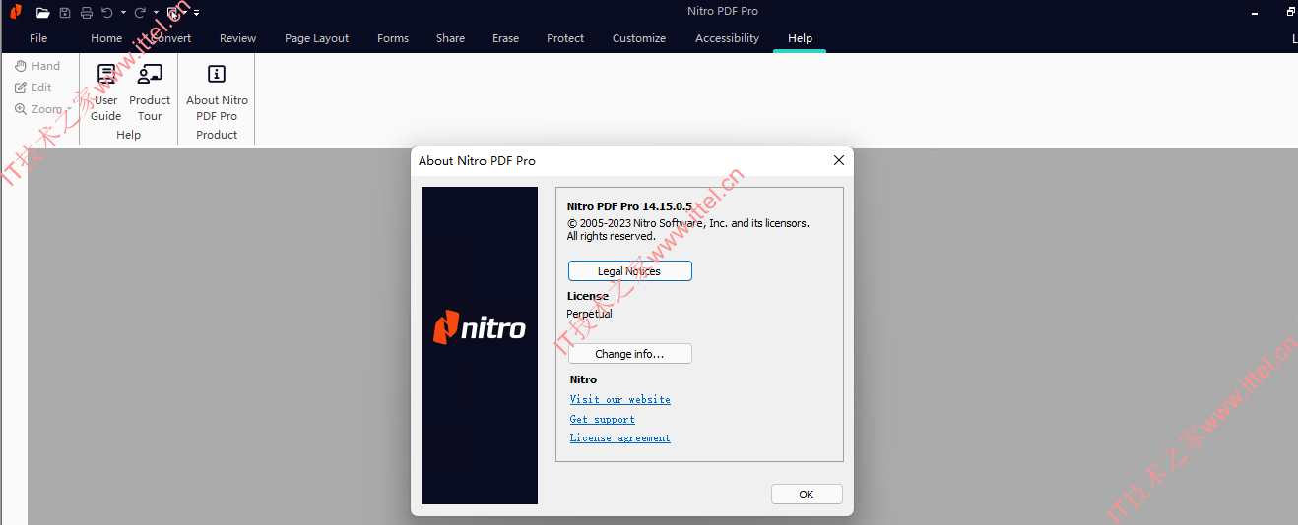Switch to the Convert tab

[169, 38]
